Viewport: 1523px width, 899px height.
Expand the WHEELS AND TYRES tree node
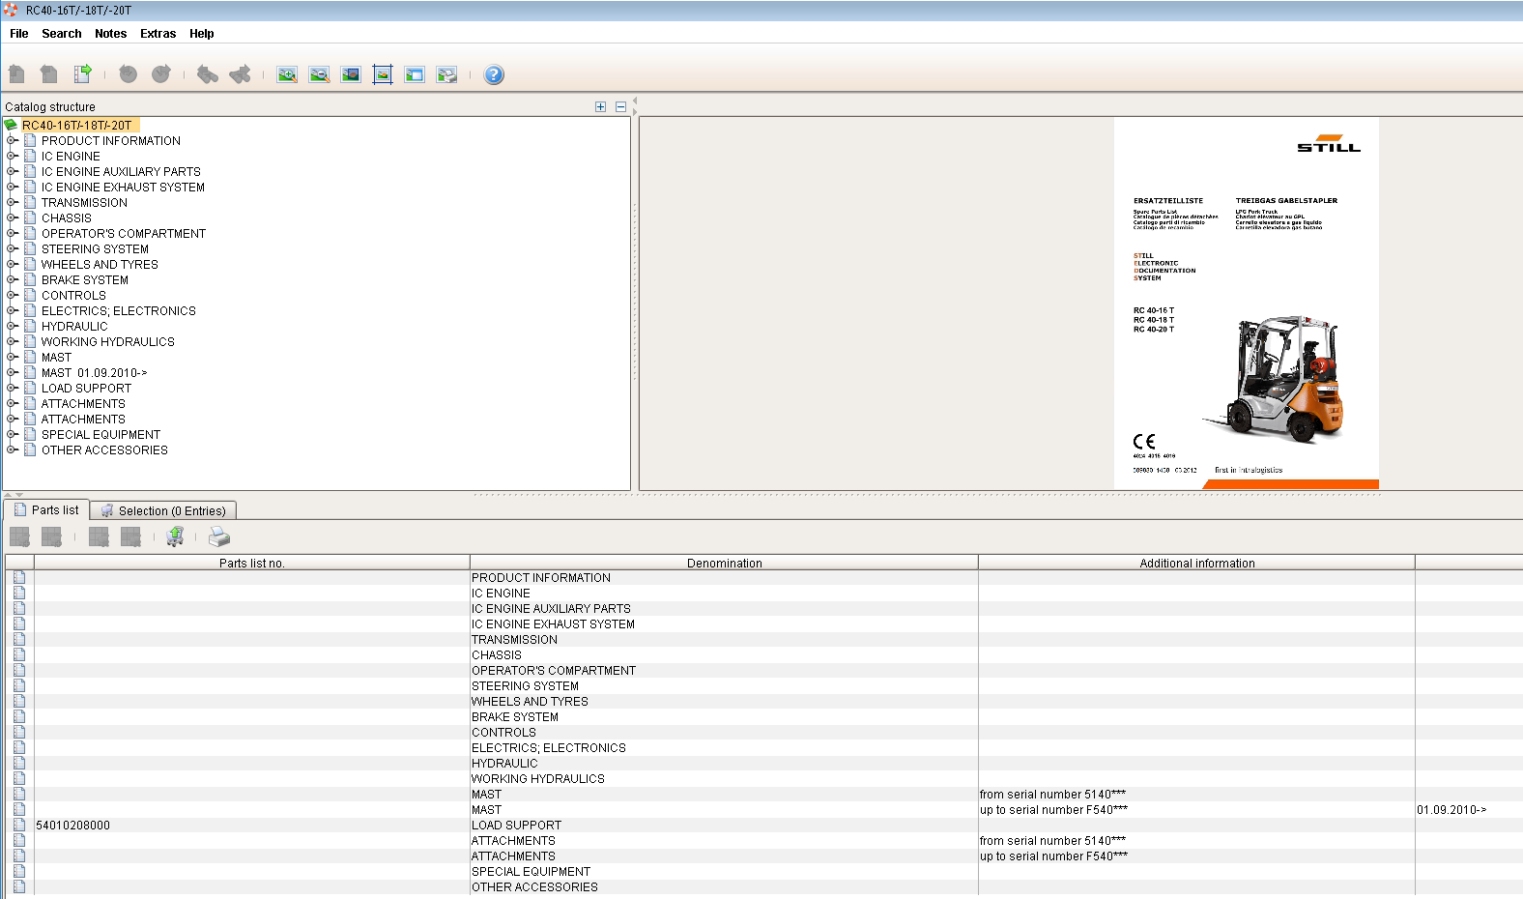click(x=12, y=264)
